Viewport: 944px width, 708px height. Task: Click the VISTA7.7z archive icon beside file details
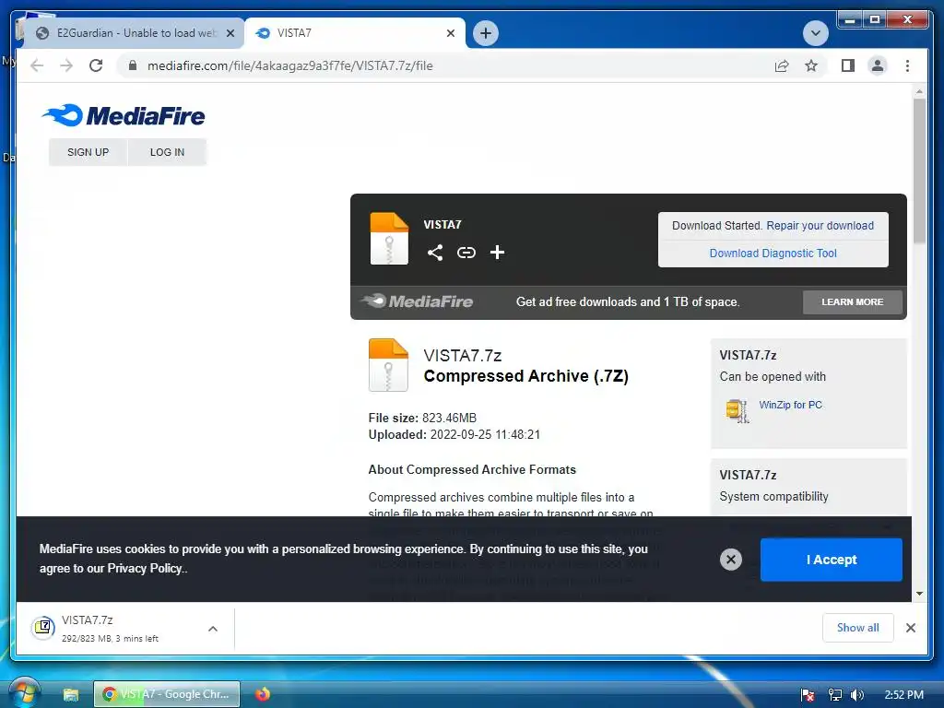(x=388, y=365)
